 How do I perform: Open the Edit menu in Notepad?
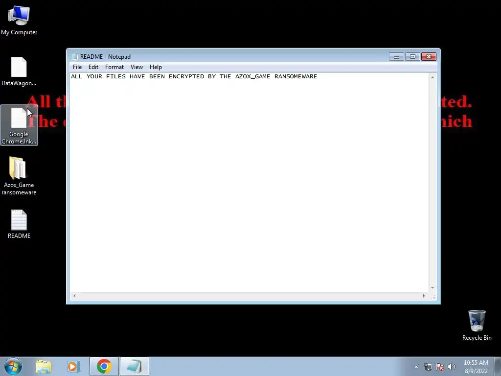pos(93,67)
